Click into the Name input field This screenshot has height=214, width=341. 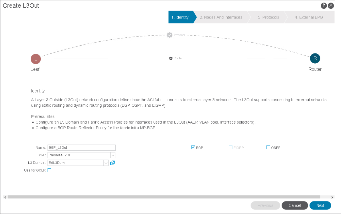coord(81,148)
